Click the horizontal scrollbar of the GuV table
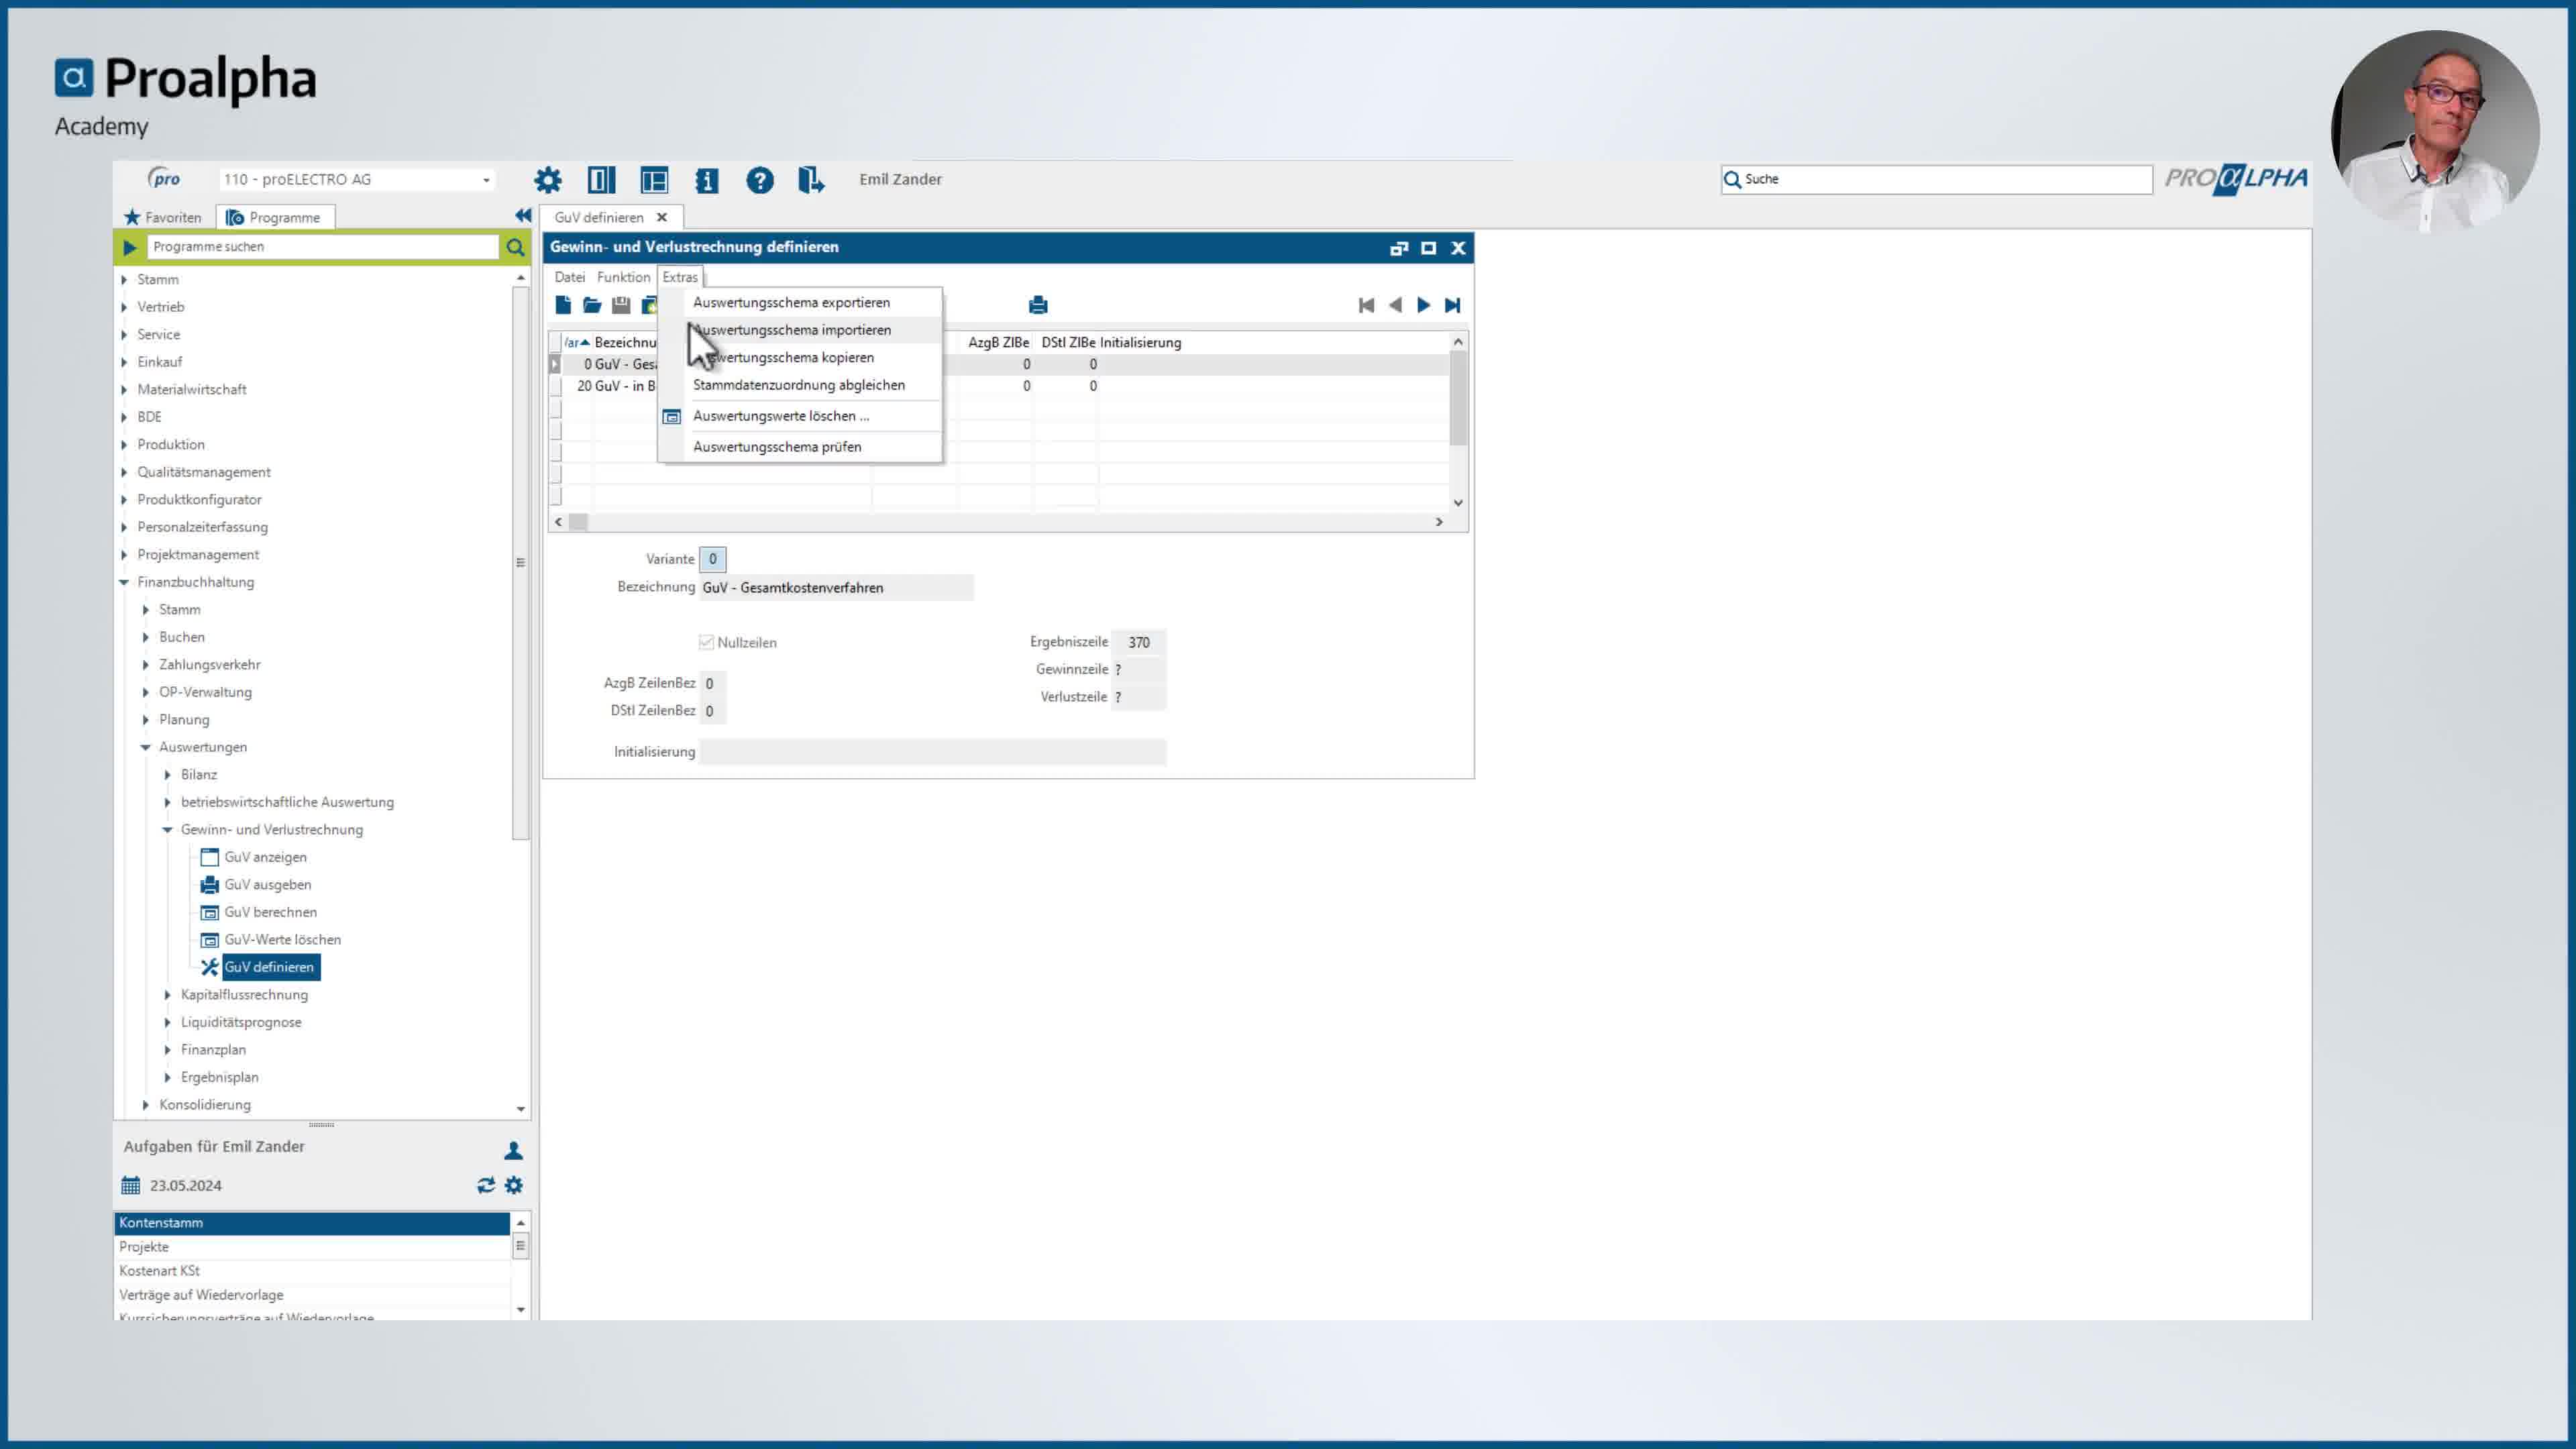2576x1449 pixels. (998, 522)
